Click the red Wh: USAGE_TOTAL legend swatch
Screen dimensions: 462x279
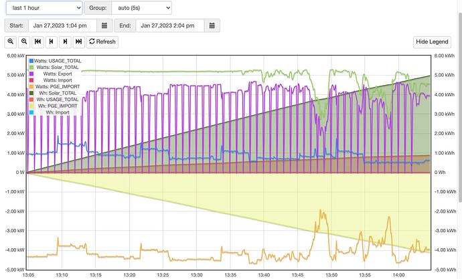point(31,100)
